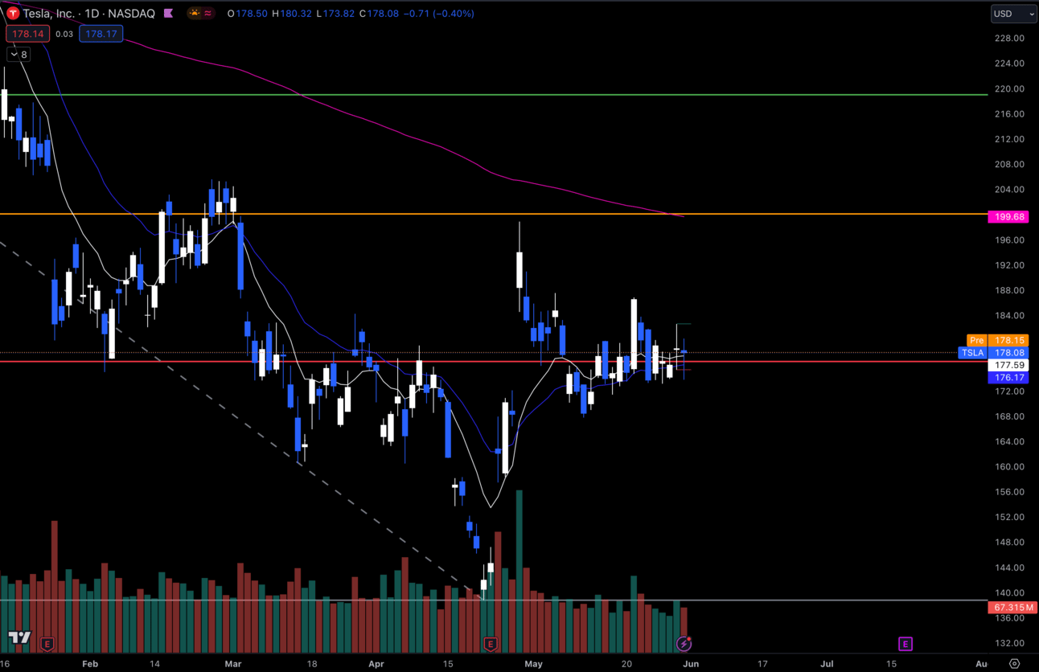
Task: Click the Tesla, Inc. symbol title
Action: click(x=50, y=14)
